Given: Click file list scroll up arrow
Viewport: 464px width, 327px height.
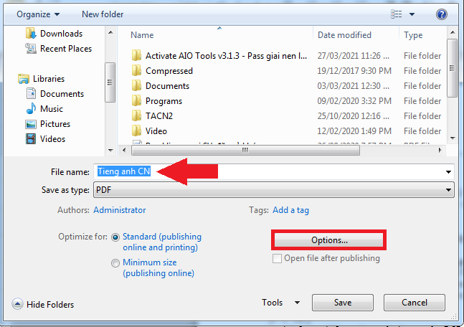Looking at the screenshot, I should pyautogui.click(x=452, y=32).
